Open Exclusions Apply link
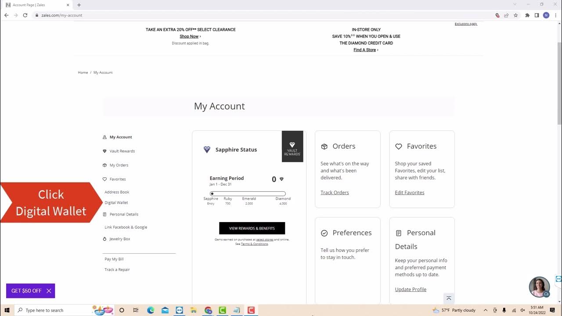 (466, 24)
